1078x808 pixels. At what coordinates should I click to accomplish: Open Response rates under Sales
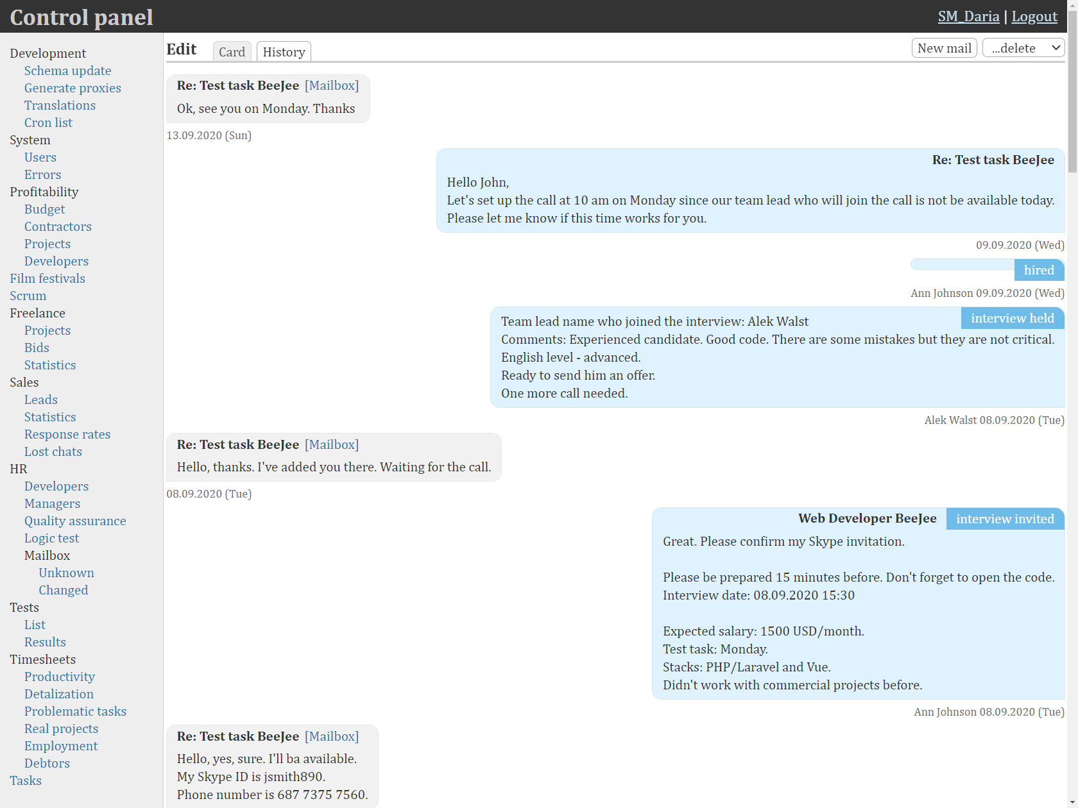[x=67, y=434]
